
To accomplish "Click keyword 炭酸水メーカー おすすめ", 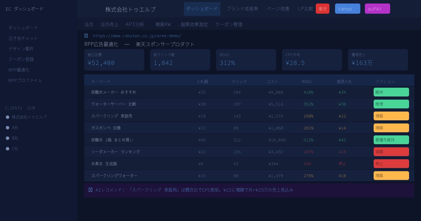I will 114,92.
